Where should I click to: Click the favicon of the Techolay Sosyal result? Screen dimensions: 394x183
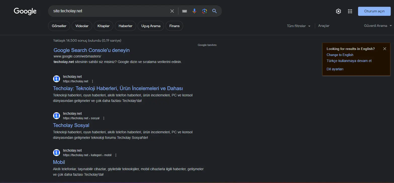(x=57, y=116)
